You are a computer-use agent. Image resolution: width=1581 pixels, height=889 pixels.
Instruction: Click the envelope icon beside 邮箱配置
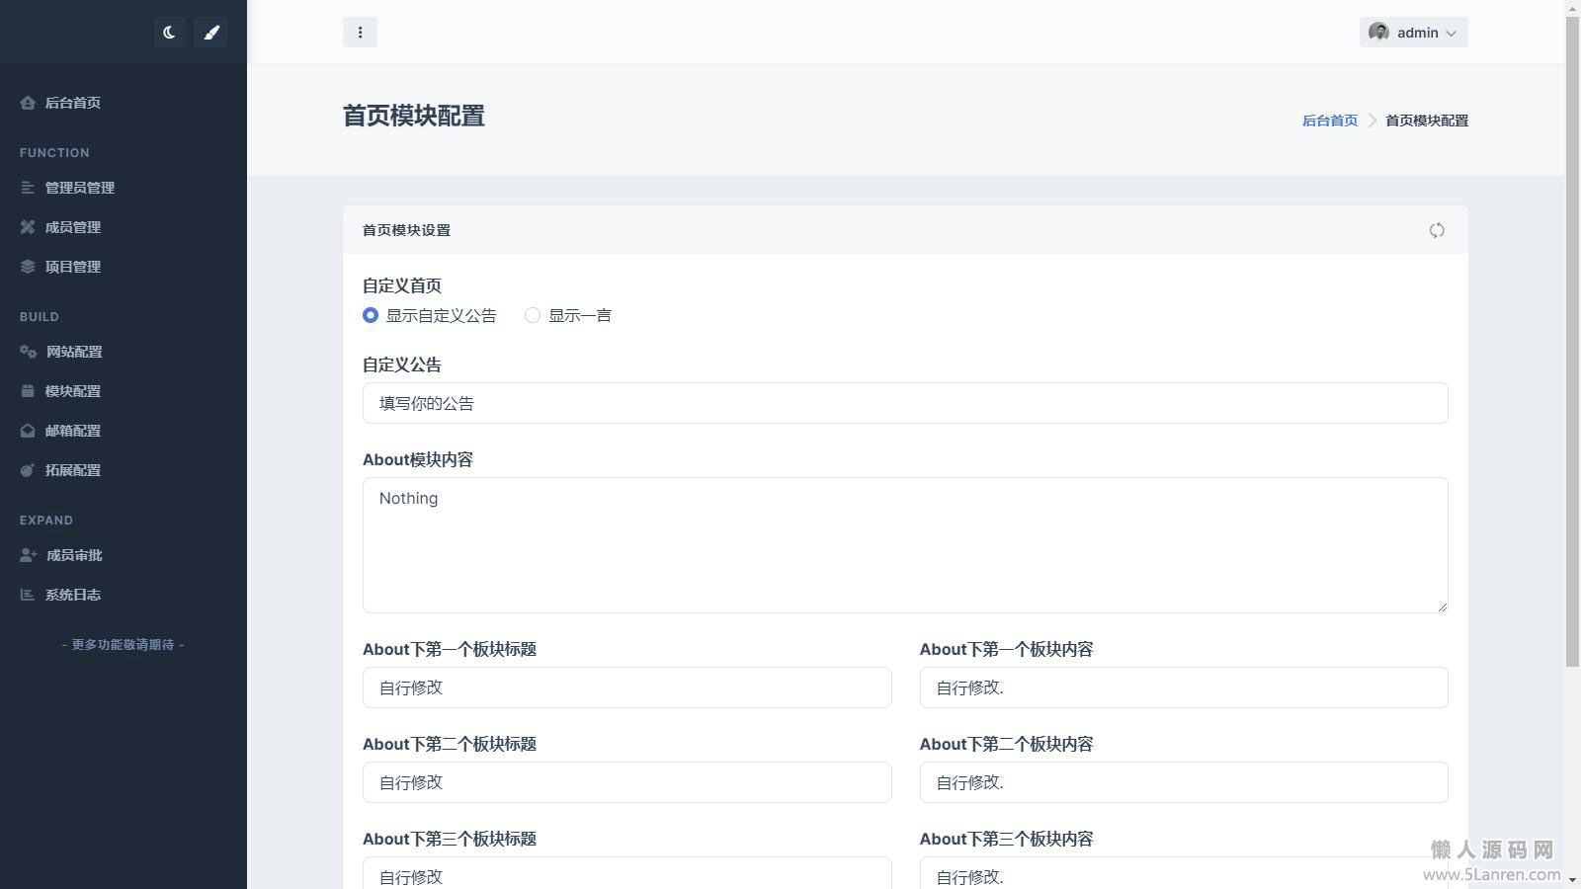coord(28,431)
